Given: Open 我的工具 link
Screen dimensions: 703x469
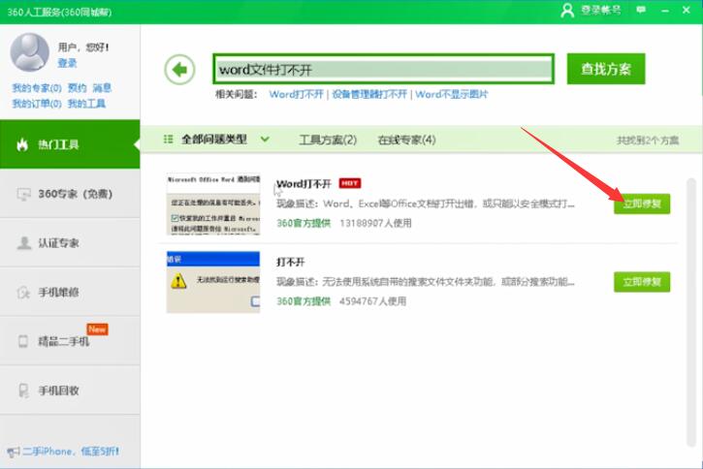Looking at the screenshot, I should [x=86, y=104].
